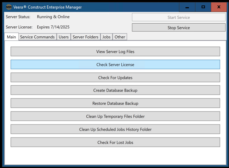Click the 'Expires 7/14/2025' license text
The height and width of the screenshot is (168, 229).
tap(53, 27)
